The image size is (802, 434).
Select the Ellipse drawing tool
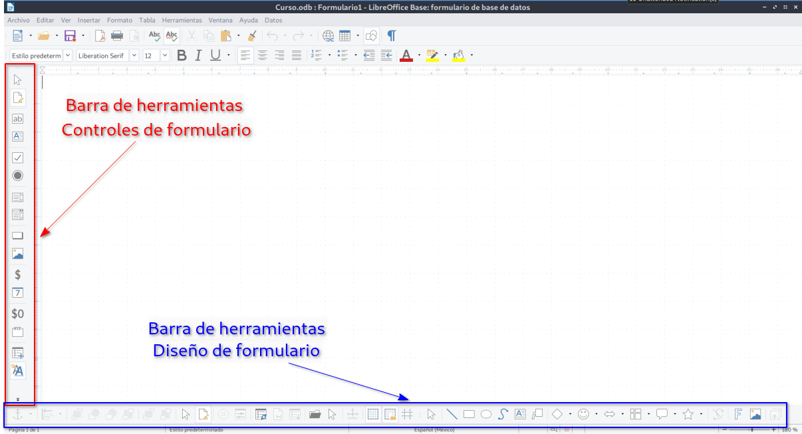(x=486, y=414)
